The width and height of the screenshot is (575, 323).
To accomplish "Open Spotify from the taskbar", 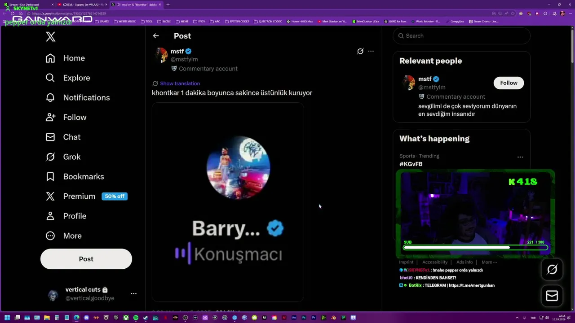I will click(x=136, y=318).
